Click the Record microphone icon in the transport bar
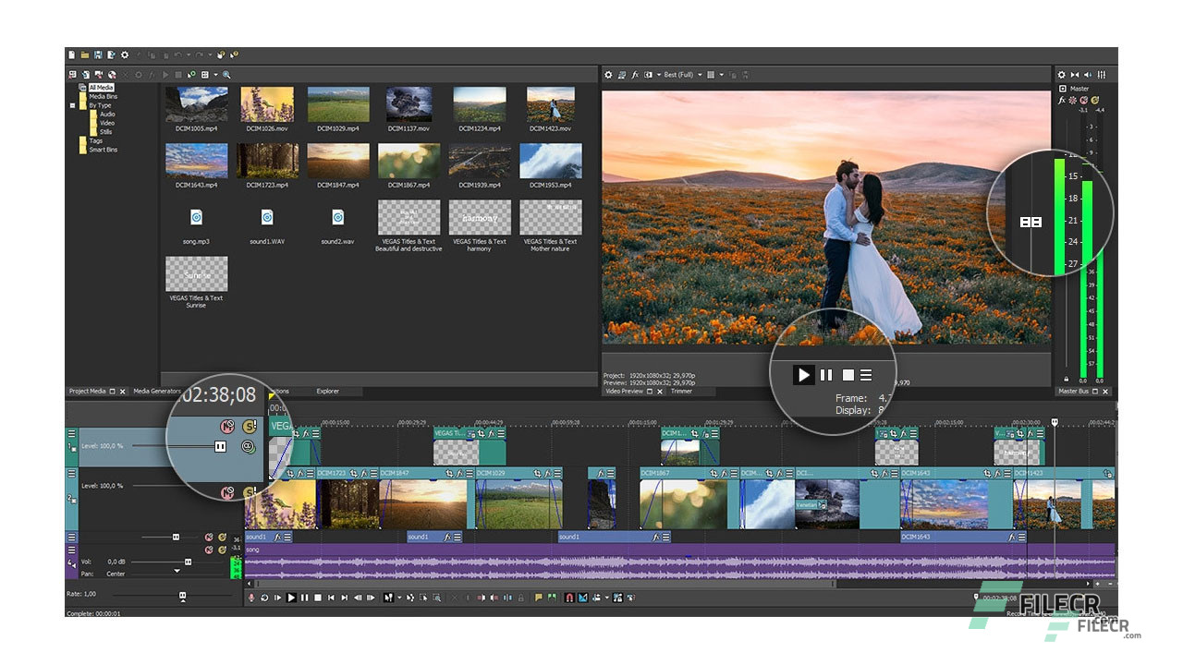The image size is (1183, 665). 250,598
